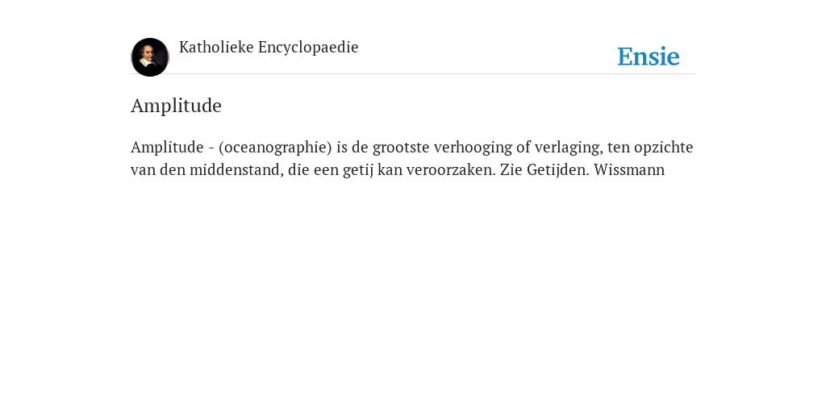Click the word "opzichte" ending the first line
Image resolution: width=826 pixels, height=413 pixels.
click(664, 148)
